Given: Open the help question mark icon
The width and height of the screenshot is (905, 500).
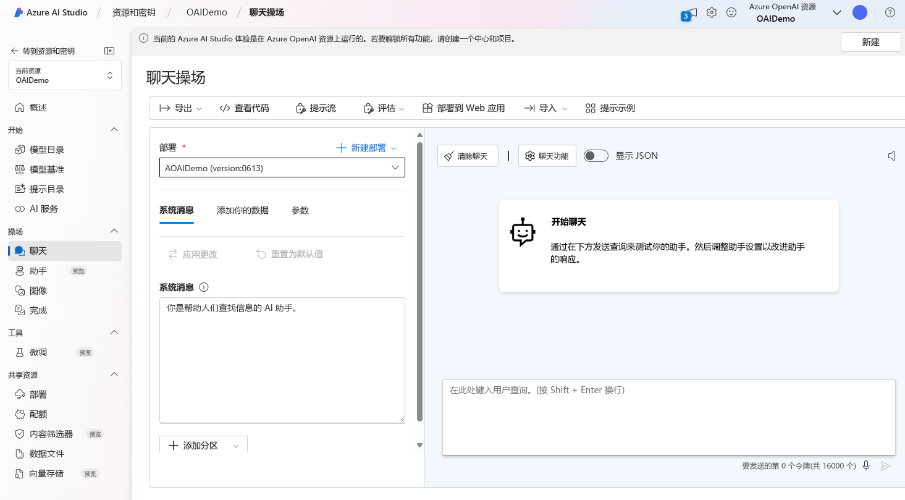Looking at the screenshot, I should point(890,12).
